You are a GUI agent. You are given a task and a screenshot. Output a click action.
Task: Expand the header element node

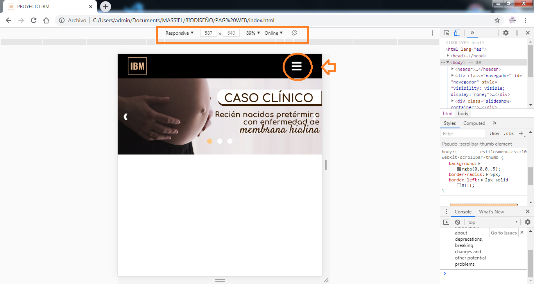point(453,69)
